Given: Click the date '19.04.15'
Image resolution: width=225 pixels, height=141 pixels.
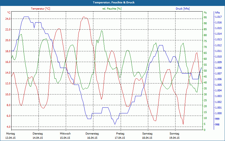Looking at the screenshot, I should [174, 138].
